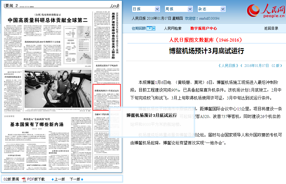Expand the 往期回顾 calendar dropdown arrow
The width and height of the screenshot is (286, 184).
click(x=154, y=28)
